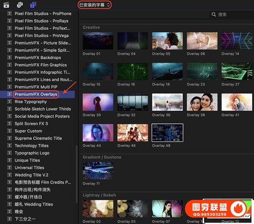254x224 pixels.
Task: Open the Libraries sidebar clapperboard icon
Action: click(6, 5)
